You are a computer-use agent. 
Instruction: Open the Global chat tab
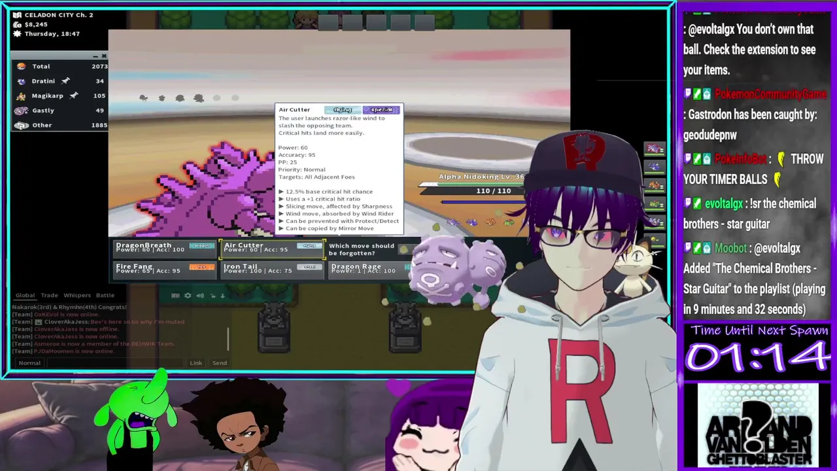click(x=26, y=295)
